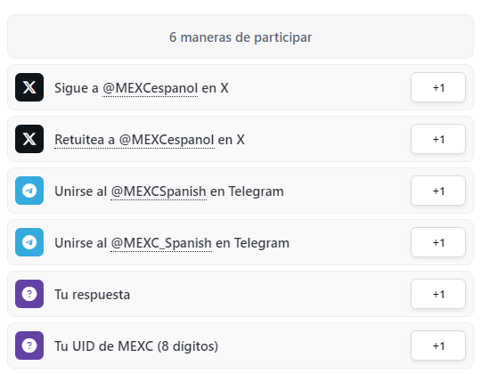Click the X icon beside Sigue a @MEXCespanol
The image size is (481, 374).
tap(29, 87)
